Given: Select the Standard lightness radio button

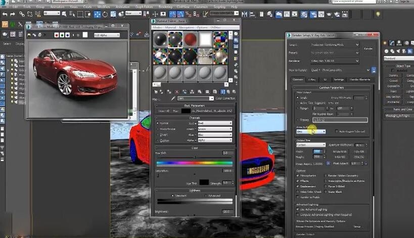Looking at the screenshot, I should [172, 196].
